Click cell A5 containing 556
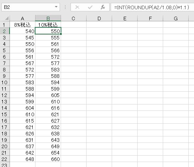Screen dimensions: 194x167 (x=22, y=50)
